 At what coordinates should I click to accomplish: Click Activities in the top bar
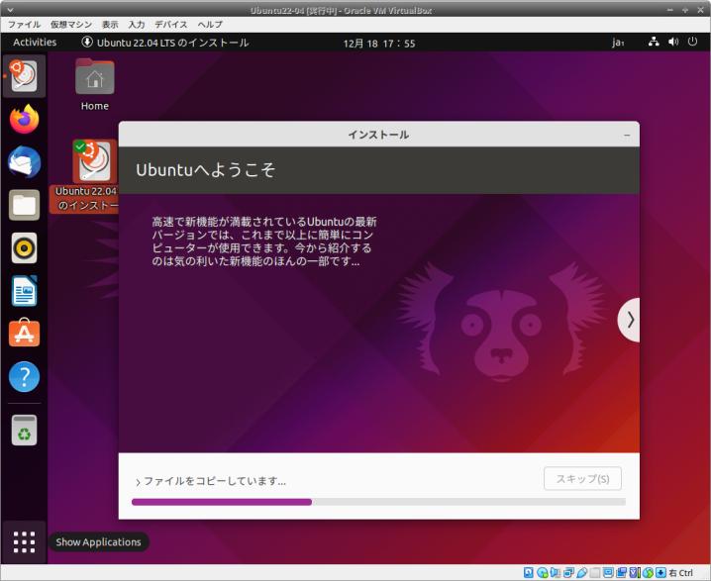point(35,43)
